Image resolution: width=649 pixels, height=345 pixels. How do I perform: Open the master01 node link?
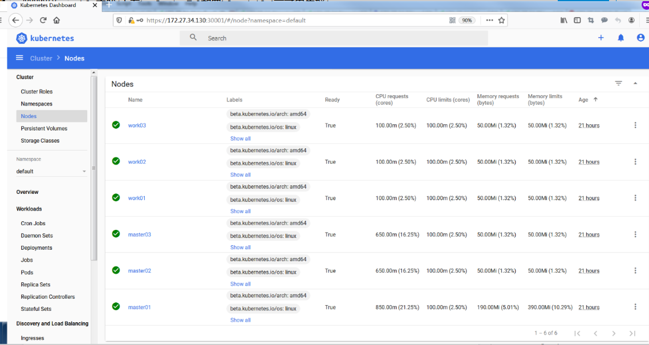140,307
